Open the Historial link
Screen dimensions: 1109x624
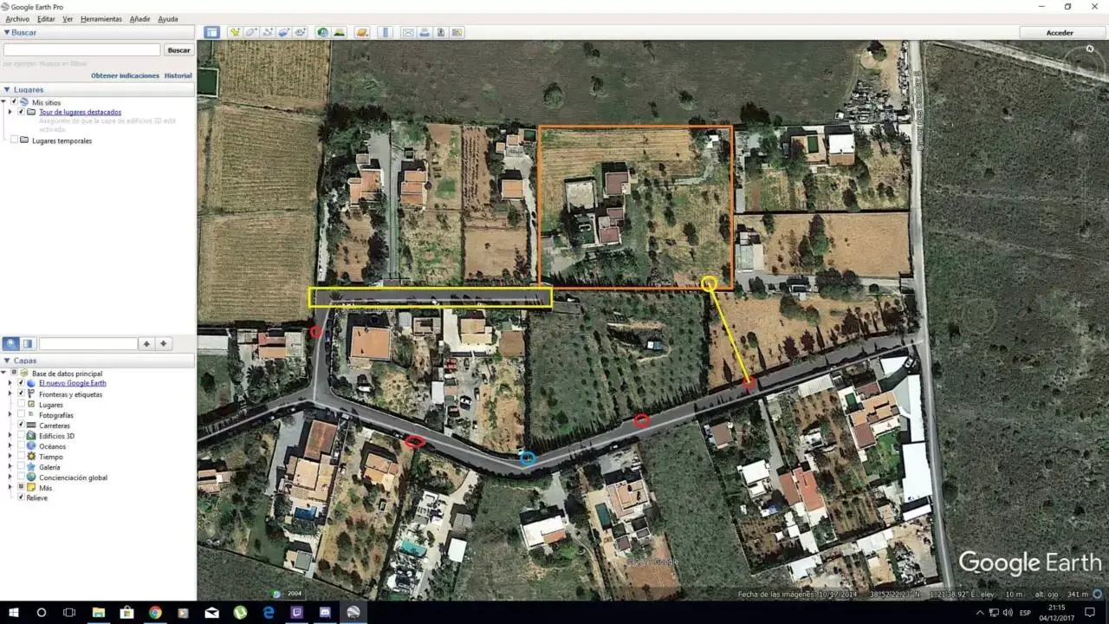[x=178, y=75]
